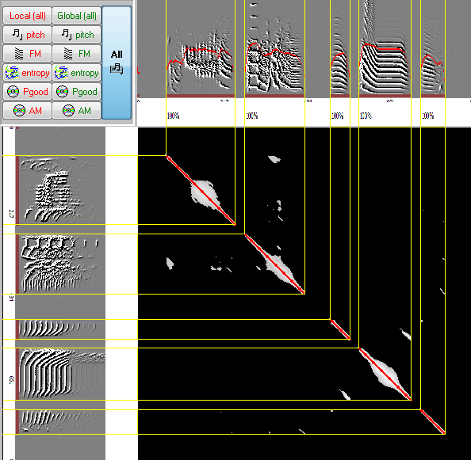Click the red Local Pgood button

[x=27, y=92]
